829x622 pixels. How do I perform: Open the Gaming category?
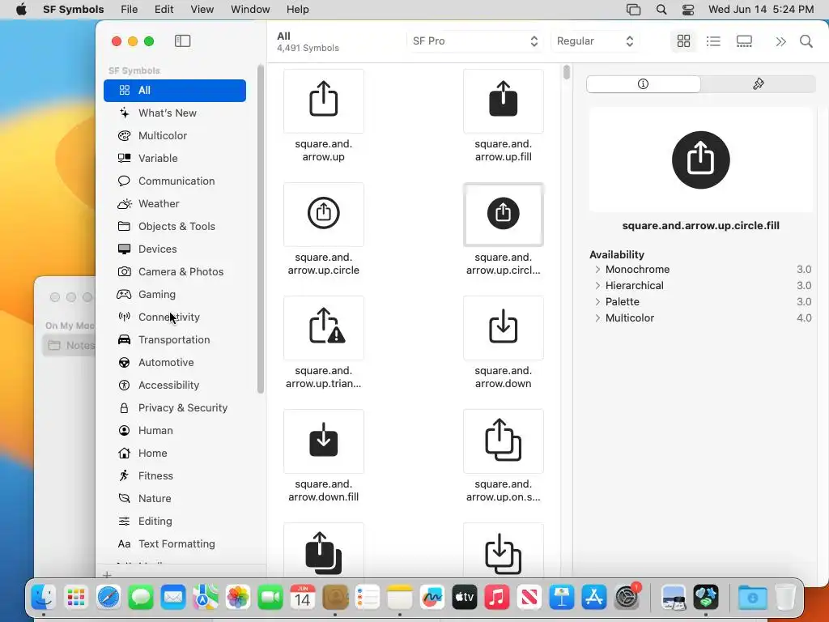[x=175, y=295]
